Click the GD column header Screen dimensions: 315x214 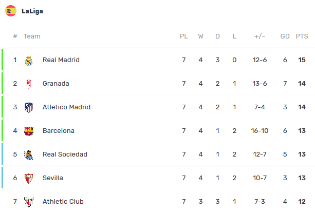tap(285, 36)
